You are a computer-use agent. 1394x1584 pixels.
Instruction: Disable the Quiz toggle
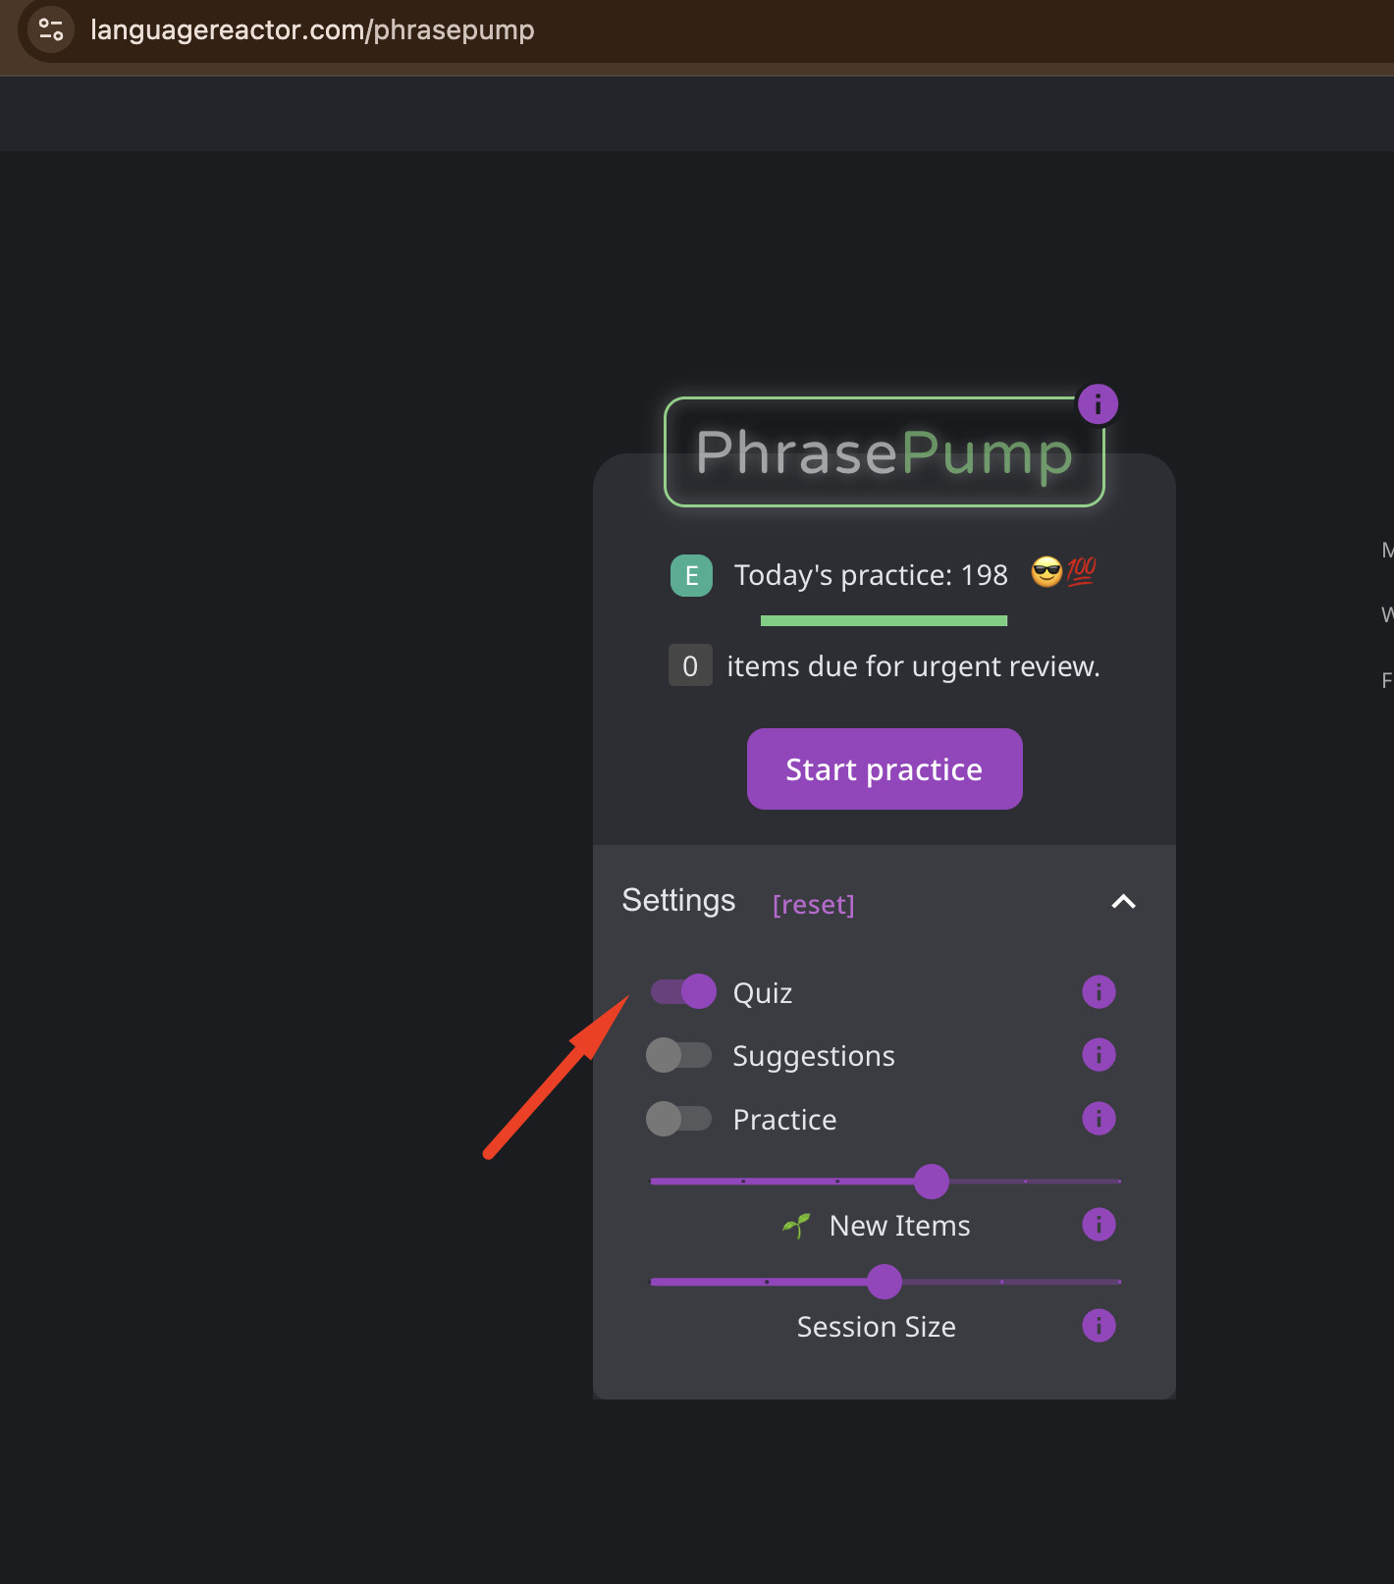[683, 991]
